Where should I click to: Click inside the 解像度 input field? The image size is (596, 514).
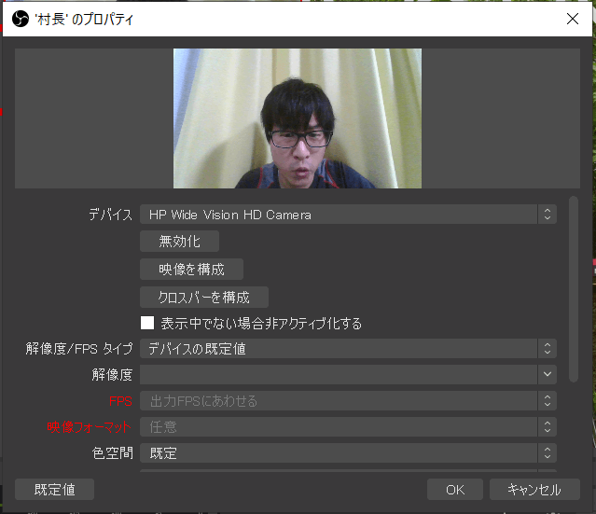coord(339,374)
